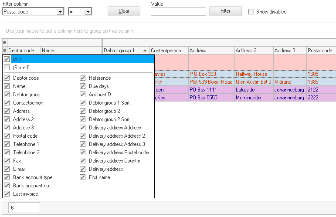The image size is (336, 217).
Task: Click sort arrow on Debtor group 1 header
Action: (x=145, y=51)
